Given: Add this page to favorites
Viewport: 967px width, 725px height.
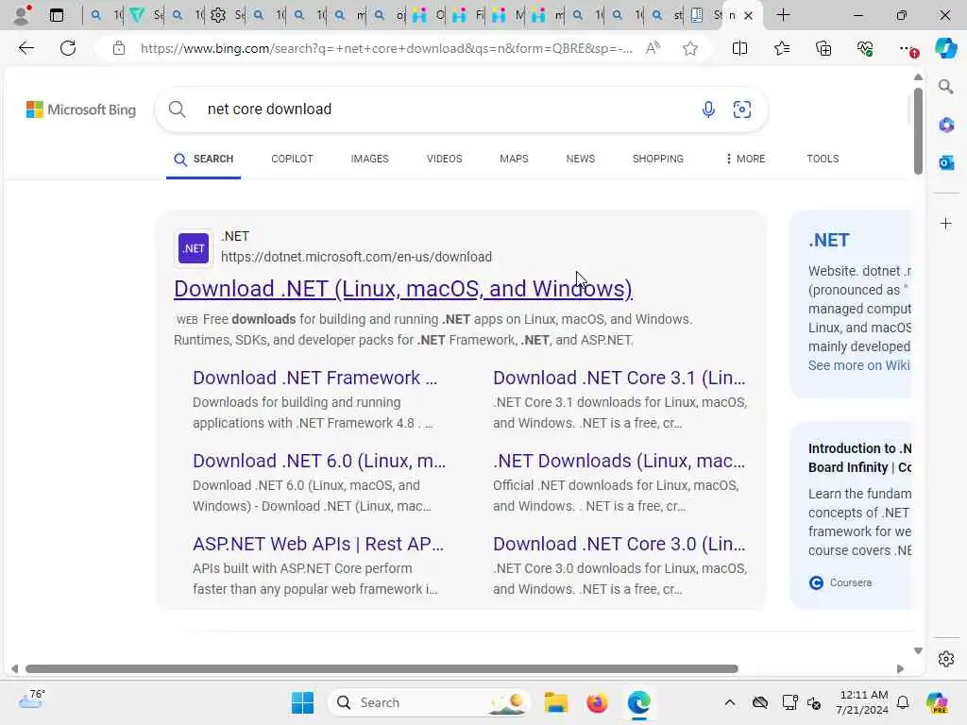Looking at the screenshot, I should 690,48.
